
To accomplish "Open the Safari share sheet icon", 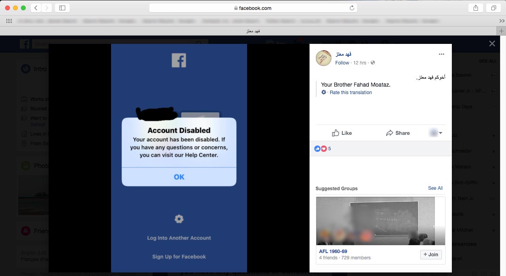I will (x=475, y=8).
